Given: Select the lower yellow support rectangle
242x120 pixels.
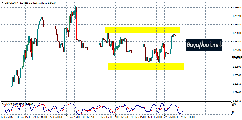Looking at the screenshot, I should click(x=146, y=66).
